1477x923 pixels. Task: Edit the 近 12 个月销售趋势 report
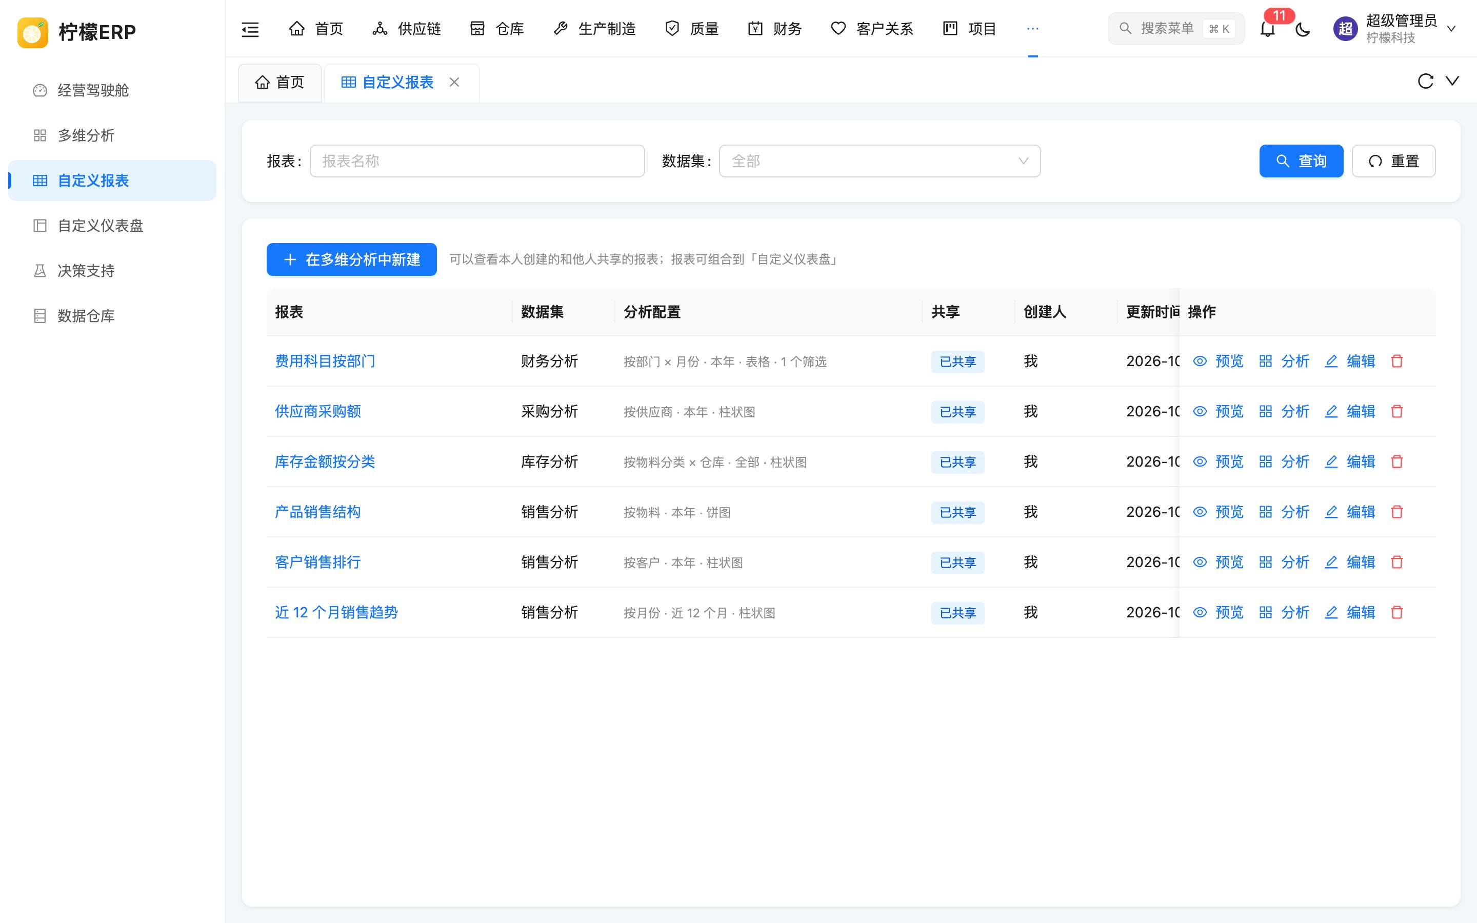pos(1350,612)
